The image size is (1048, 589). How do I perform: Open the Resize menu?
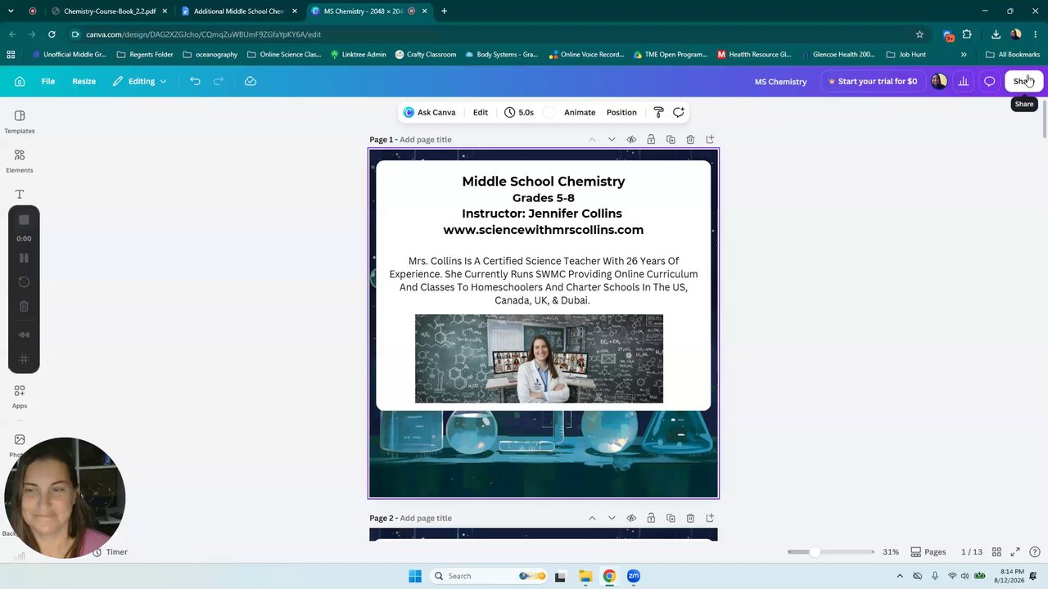point(84,81)
